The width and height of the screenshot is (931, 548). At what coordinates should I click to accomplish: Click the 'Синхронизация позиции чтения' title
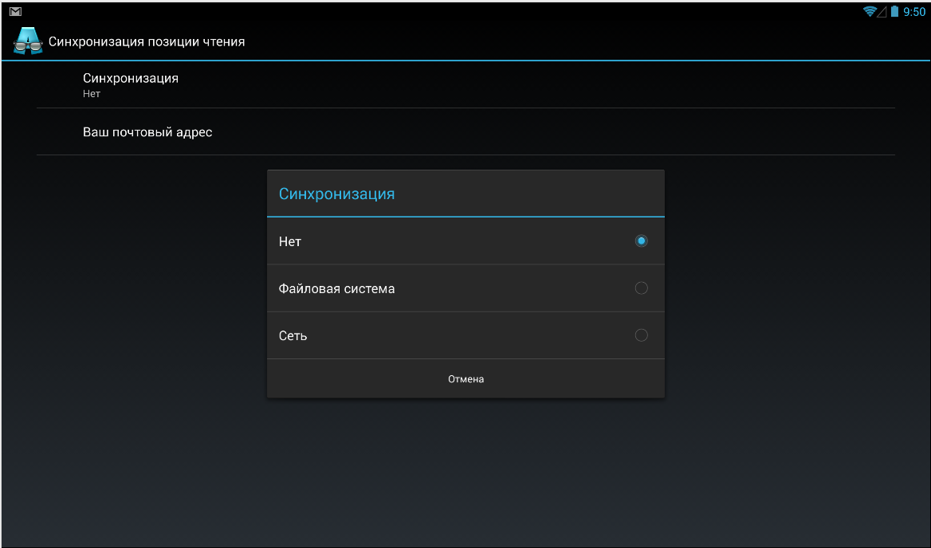coord(147,41)
